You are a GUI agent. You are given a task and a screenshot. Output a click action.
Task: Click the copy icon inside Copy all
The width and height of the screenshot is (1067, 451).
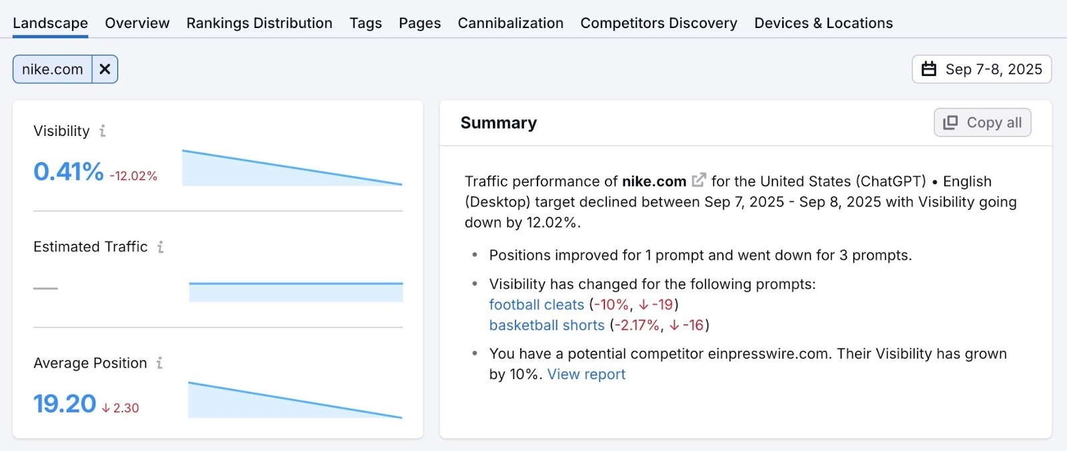[950, 123]
